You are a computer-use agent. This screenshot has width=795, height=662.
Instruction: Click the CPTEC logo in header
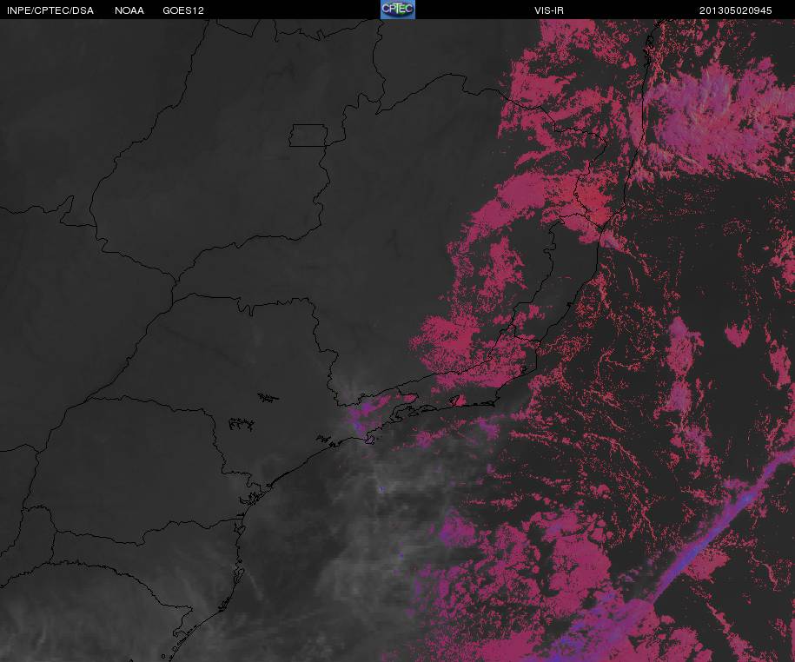pos(398,10)
